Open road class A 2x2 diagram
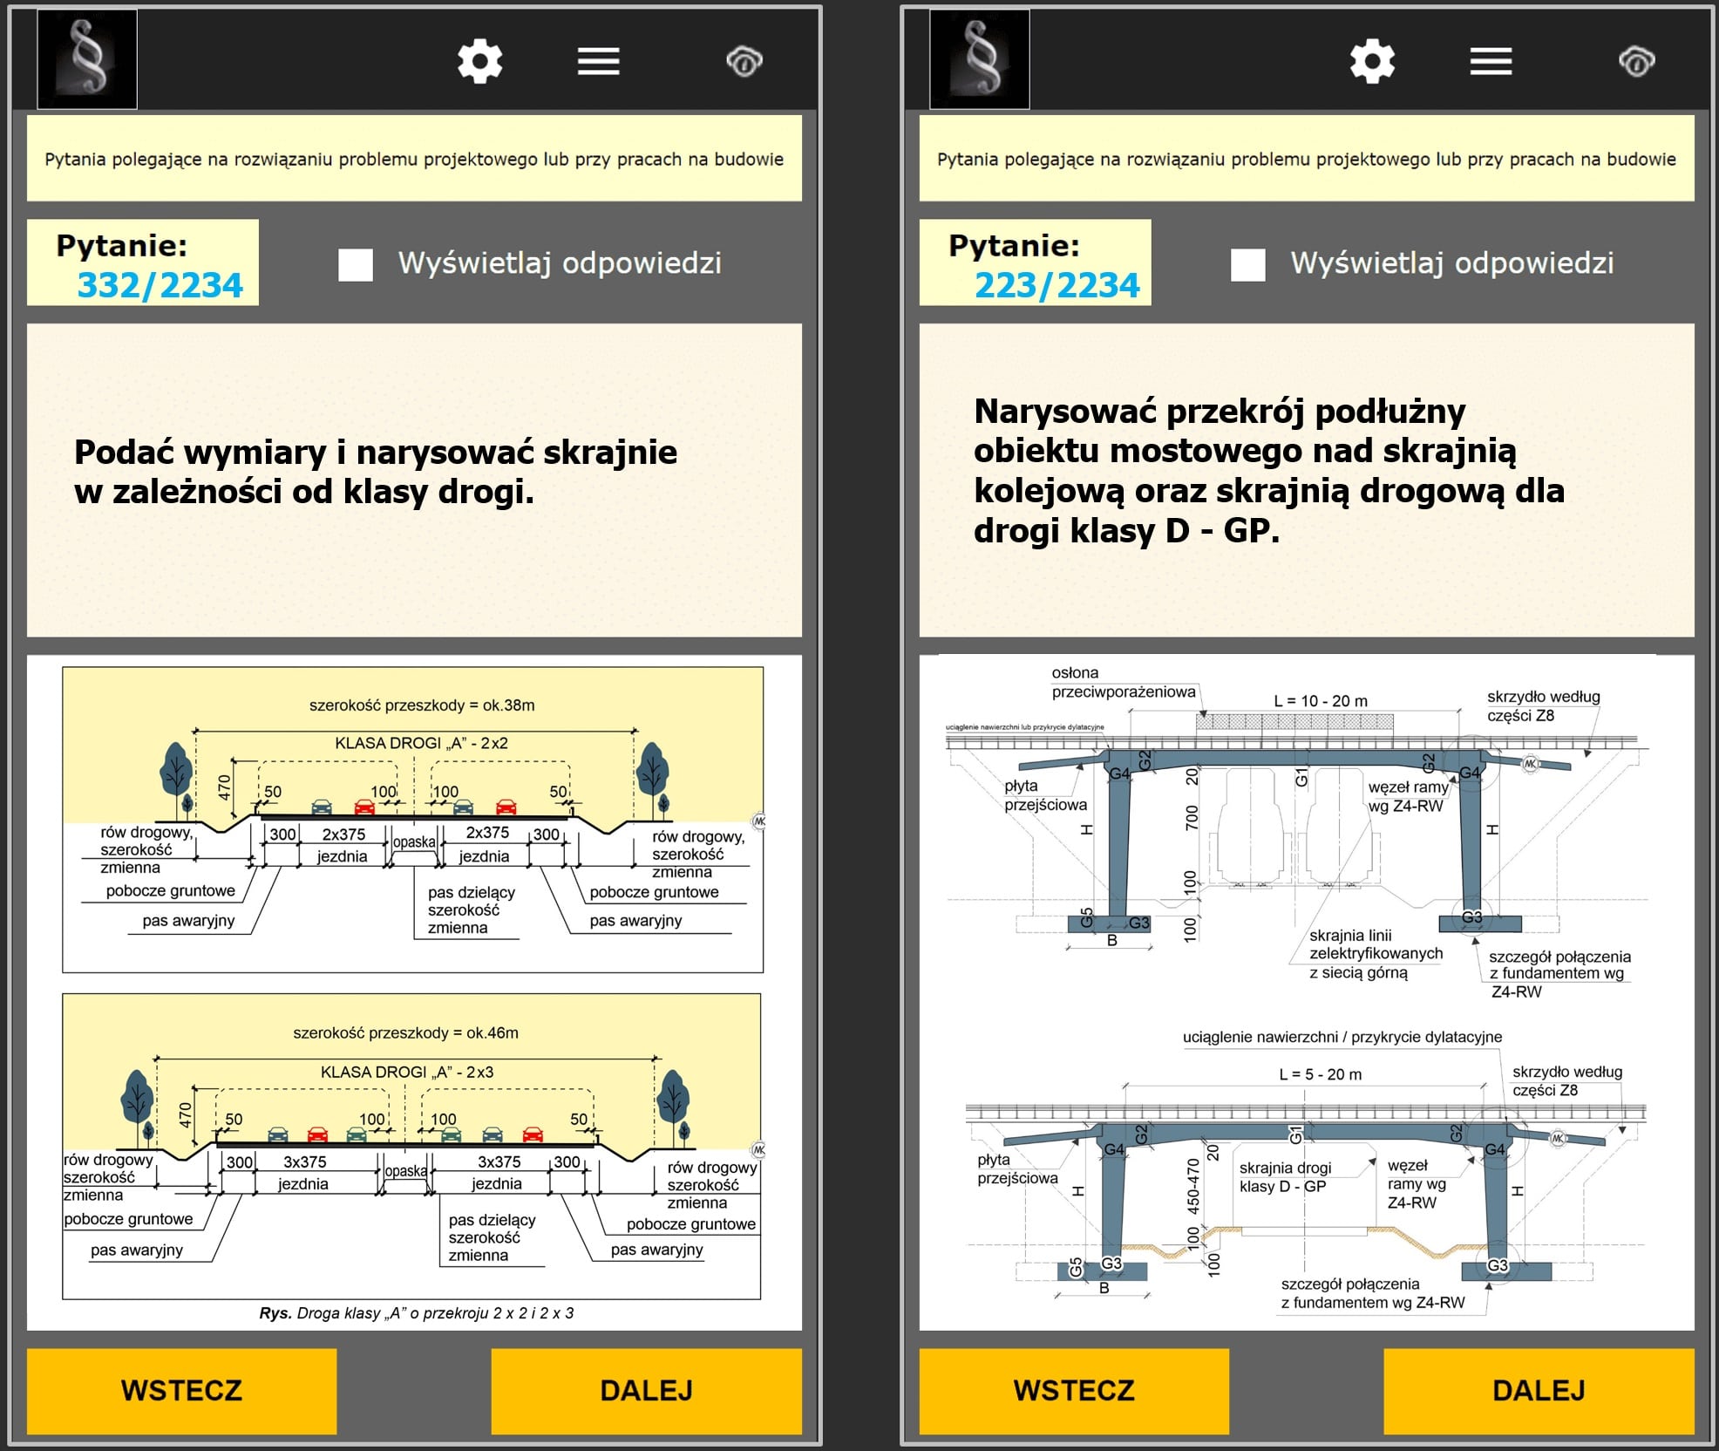This screenshot has width=1719, height=1451. 412,820
